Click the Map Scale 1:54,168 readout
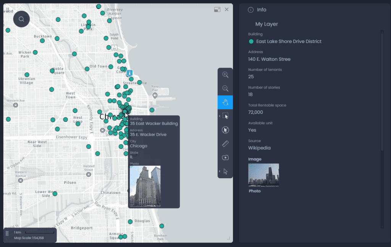Image resolution: width=391 pixels, height=247 pixels. [x=29, y=238]
